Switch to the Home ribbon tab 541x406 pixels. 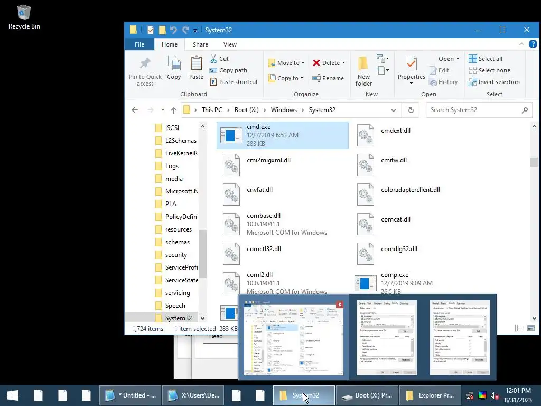tap(170, 44)
